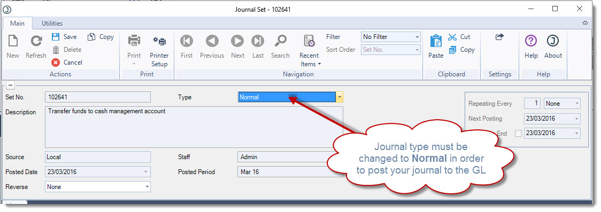The image size is (601, 212).
Task: Save the journal set
Action: pos(64,37)
